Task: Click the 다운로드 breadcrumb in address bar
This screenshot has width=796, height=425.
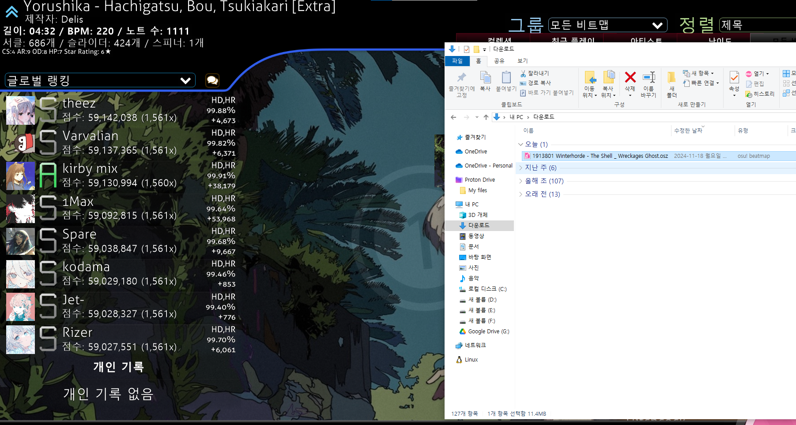Action: (x=543, y=117)
